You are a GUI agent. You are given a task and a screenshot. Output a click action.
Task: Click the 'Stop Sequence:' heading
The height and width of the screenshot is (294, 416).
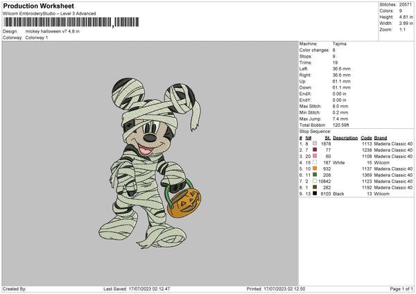(x=315, y=132)
